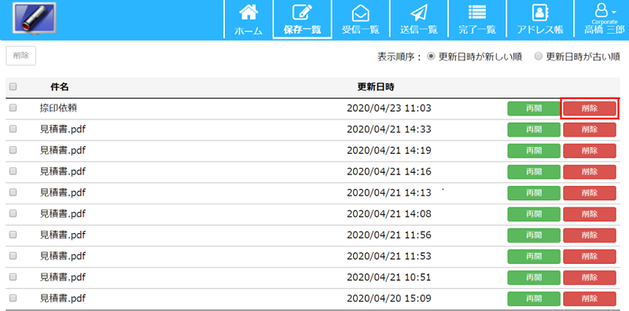
Task: Open 完了一覧 list icon tab
Action: pyautogui.click(x=477, y=19)
